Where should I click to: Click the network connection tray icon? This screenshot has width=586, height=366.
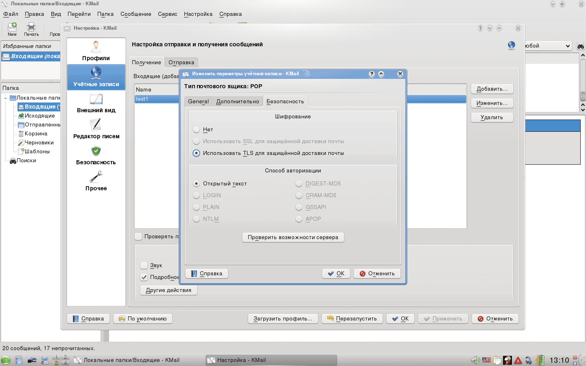click(529, 360)
